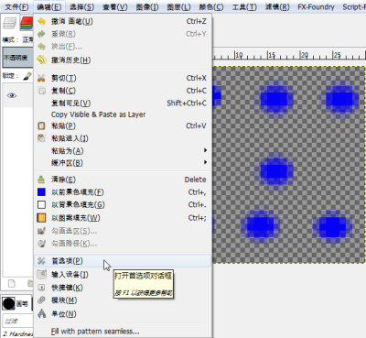Toggle the layer visibility eye icon

(x=12, y=95)
